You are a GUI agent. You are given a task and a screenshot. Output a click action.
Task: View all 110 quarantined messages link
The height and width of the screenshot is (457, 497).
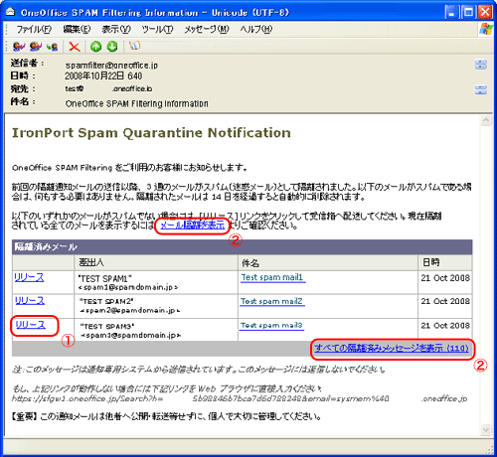pos(392,348)
